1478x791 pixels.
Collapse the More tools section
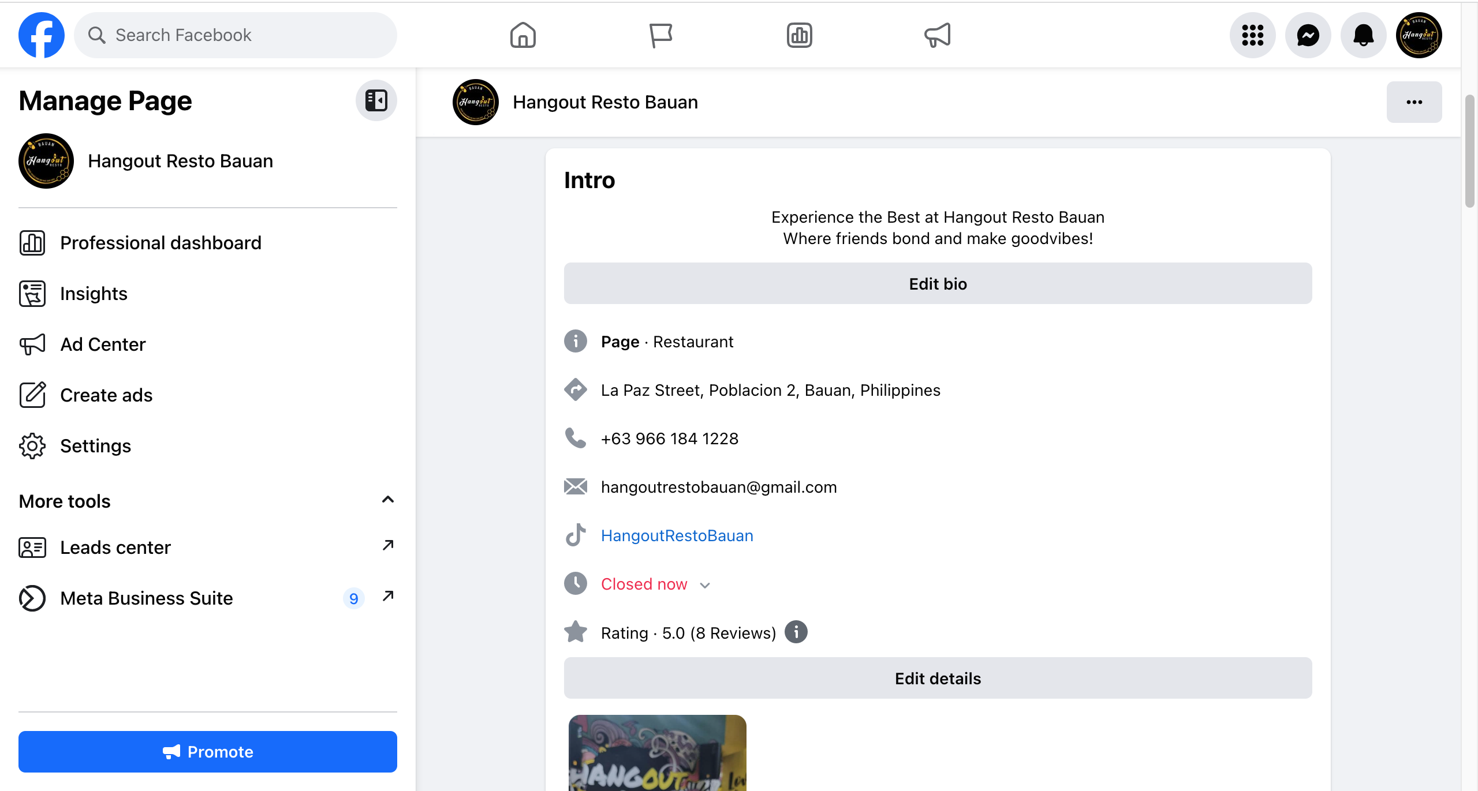point(388,500)
